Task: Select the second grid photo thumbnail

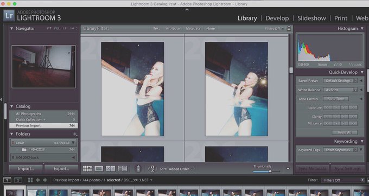Action: click(x=237, y=89)
